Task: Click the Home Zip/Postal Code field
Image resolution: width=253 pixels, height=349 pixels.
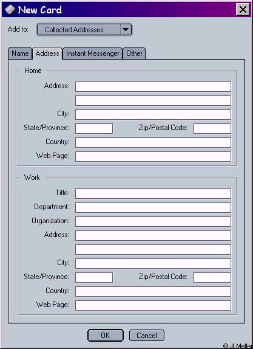Action: pos(212,129)
